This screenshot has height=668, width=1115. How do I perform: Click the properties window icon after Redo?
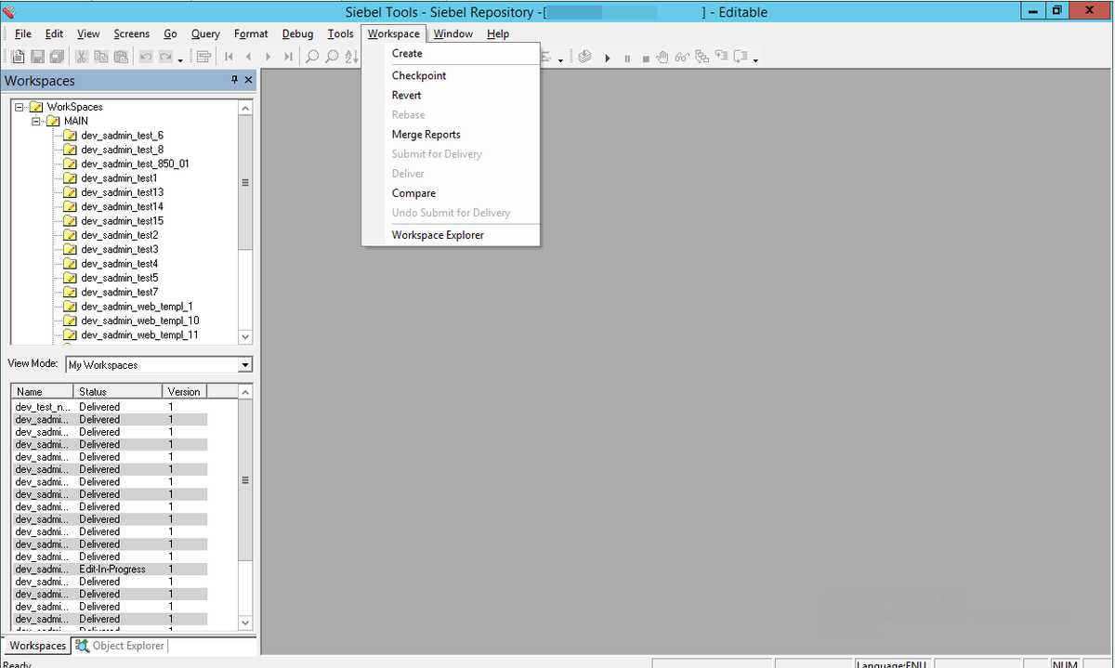[203, 58]
